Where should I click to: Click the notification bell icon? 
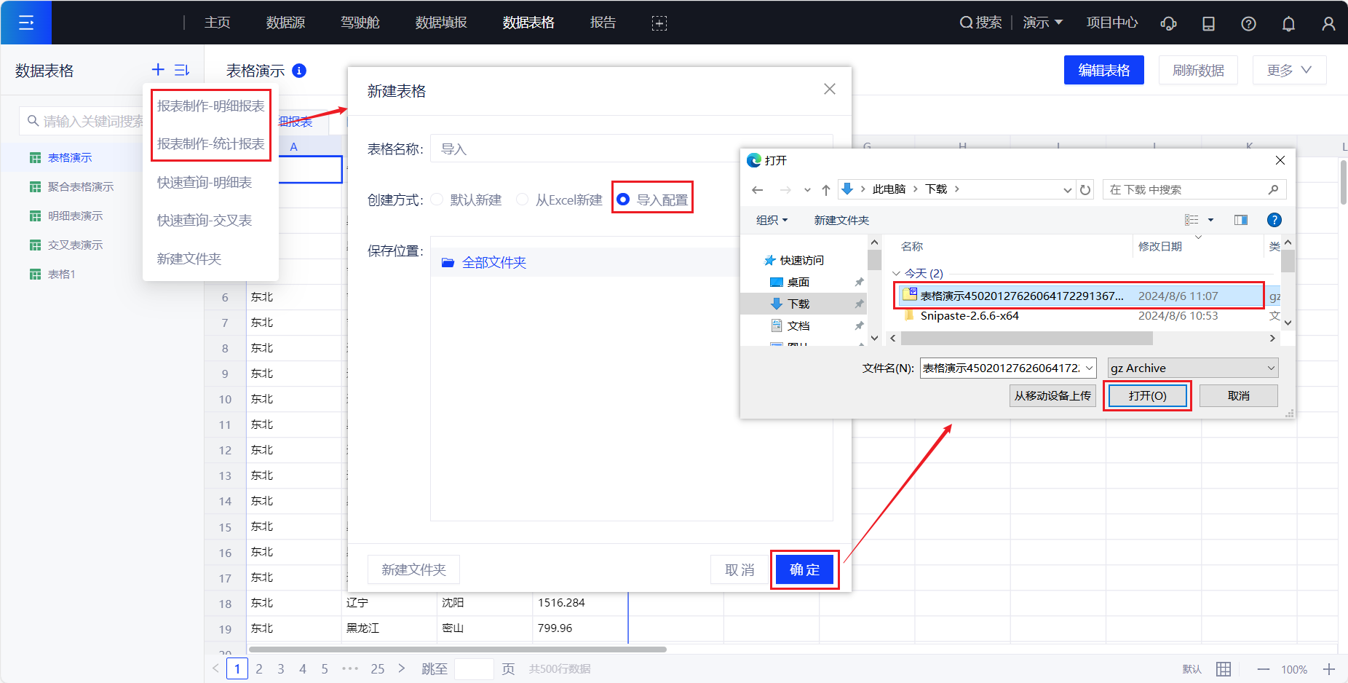point(1288,23)
